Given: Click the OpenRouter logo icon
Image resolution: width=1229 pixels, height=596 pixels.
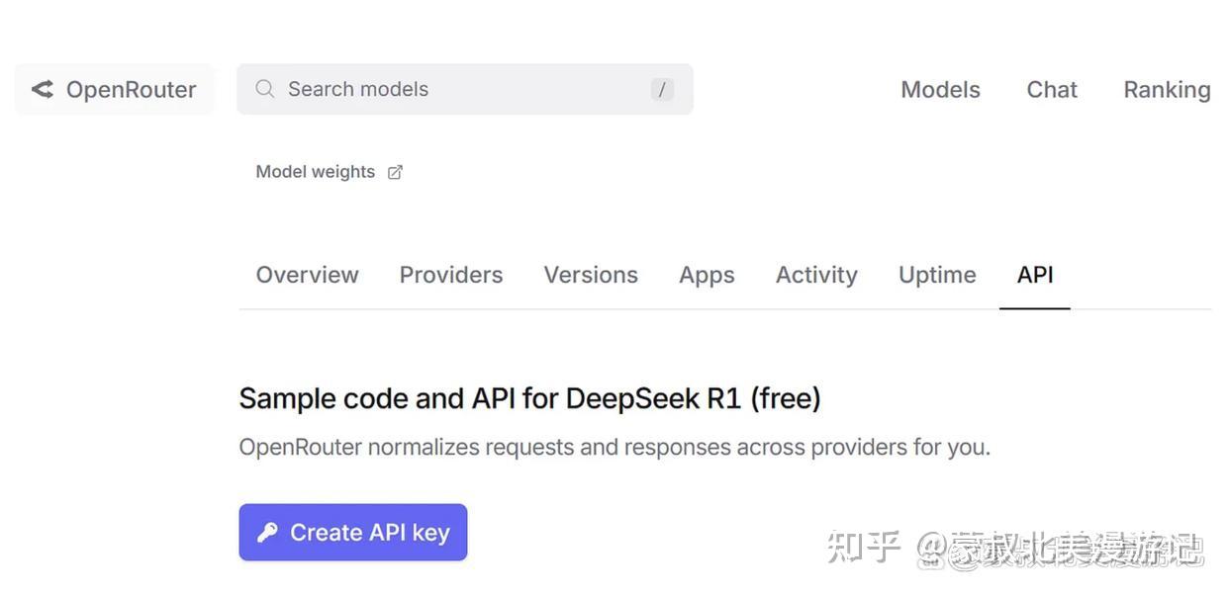Looking at the screenshot, I should (x=41, y=87).
